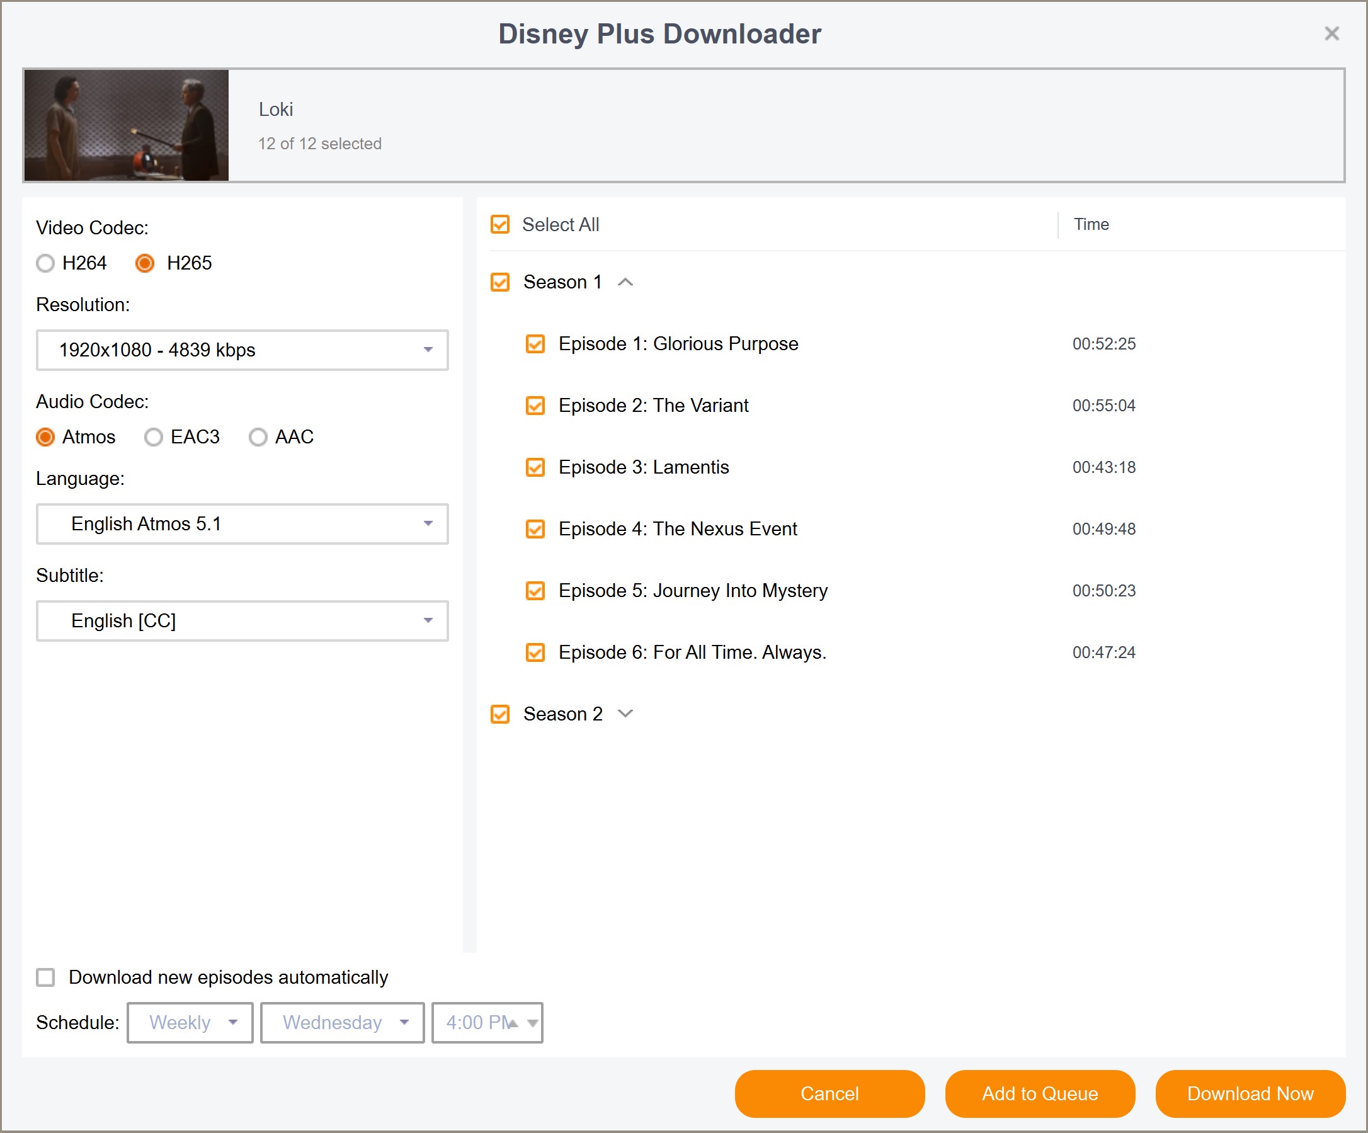The image size is (1368, 1133).
Task: Click Add to Queue
Action: 1040,1094
